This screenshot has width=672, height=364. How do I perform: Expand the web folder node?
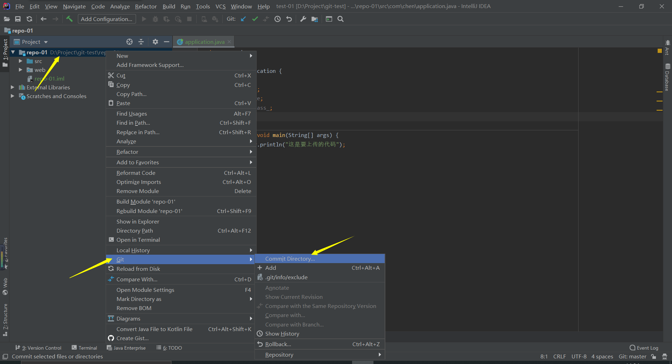click(21, 70)
